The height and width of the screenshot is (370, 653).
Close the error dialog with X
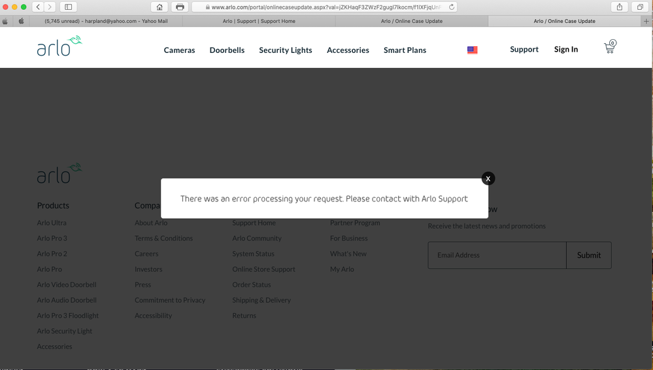pyautogui.click(x=488, y=178)
